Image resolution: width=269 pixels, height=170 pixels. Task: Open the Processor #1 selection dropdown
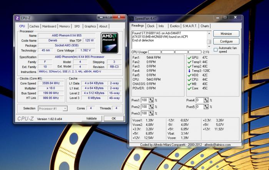53,109
